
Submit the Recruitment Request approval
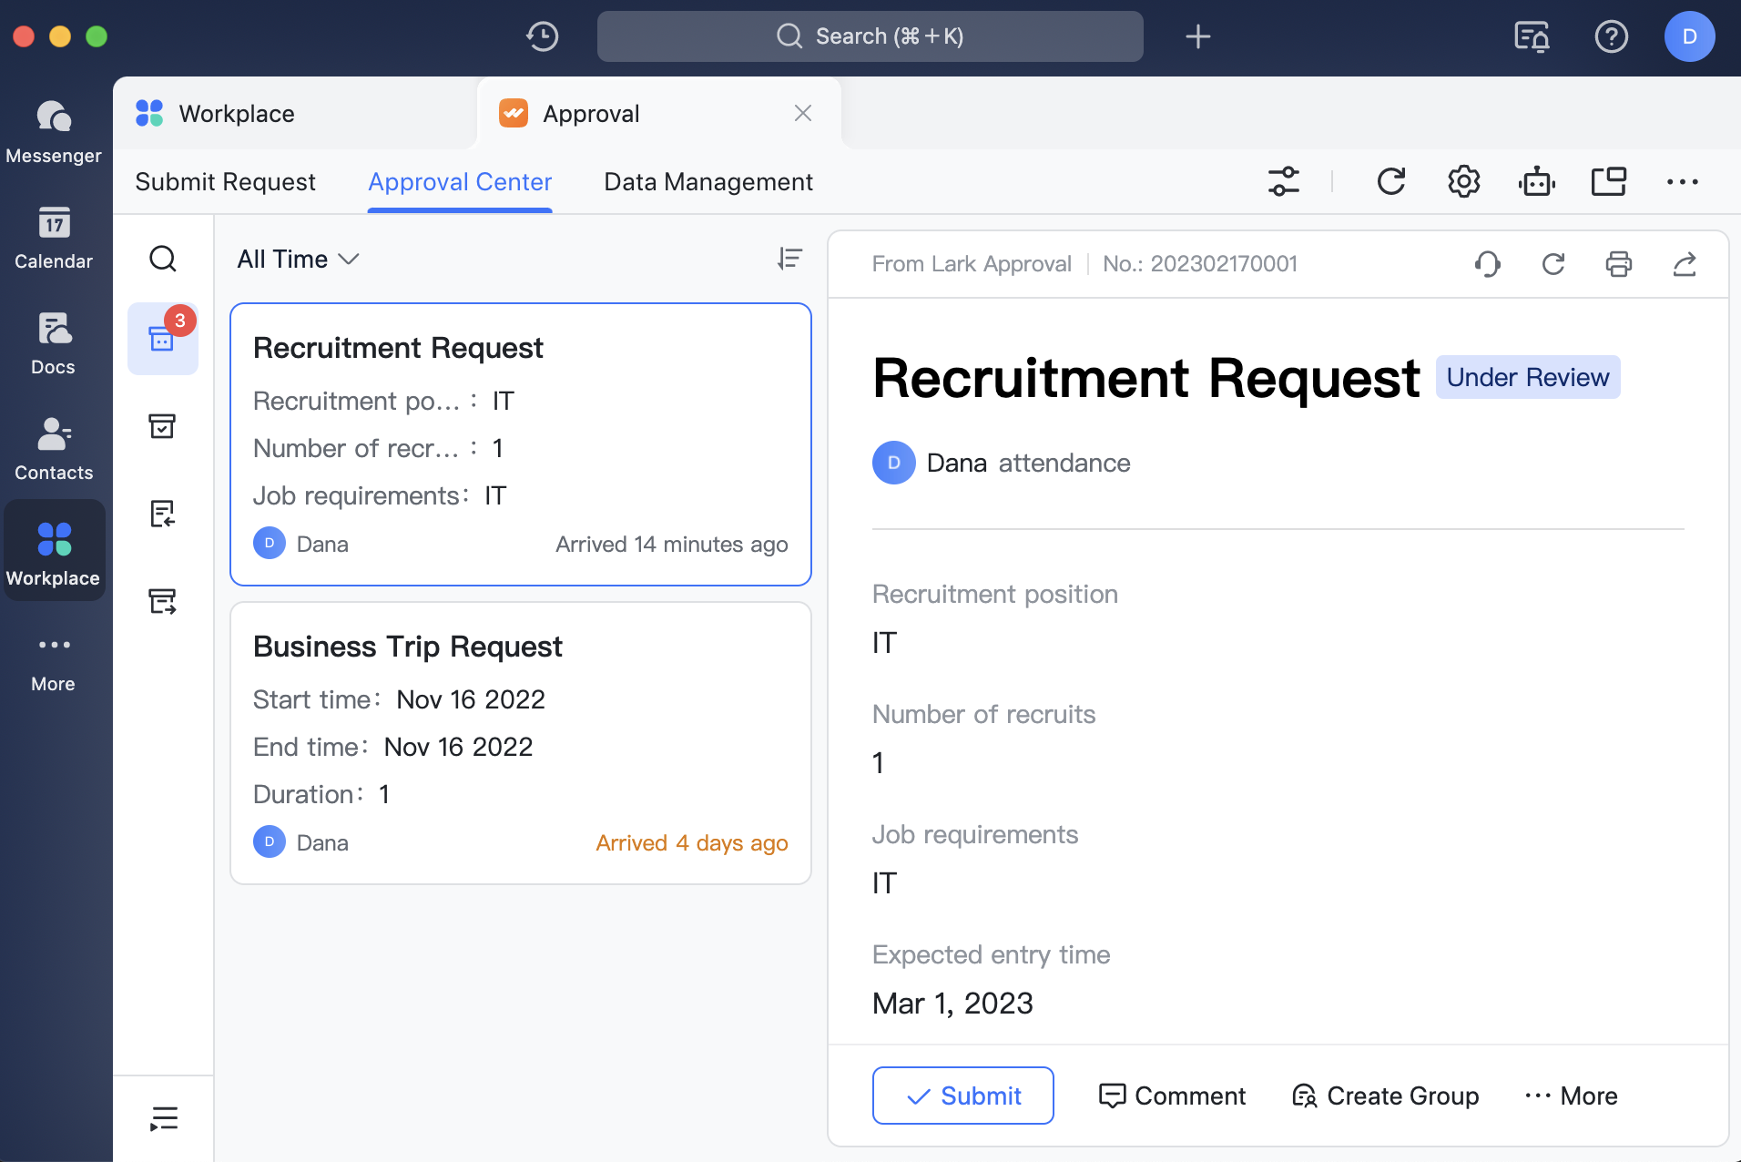[x=962, y=1096]
